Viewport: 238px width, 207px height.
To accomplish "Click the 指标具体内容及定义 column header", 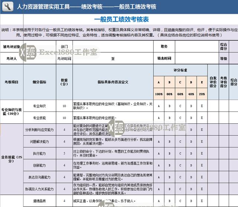I will [x=113, y=82].
